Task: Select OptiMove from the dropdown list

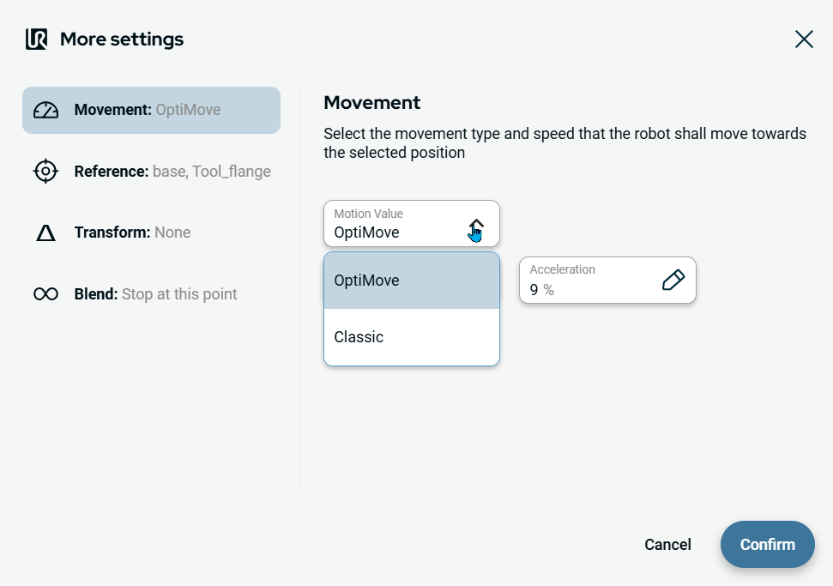Action: (x=411, y=281)
